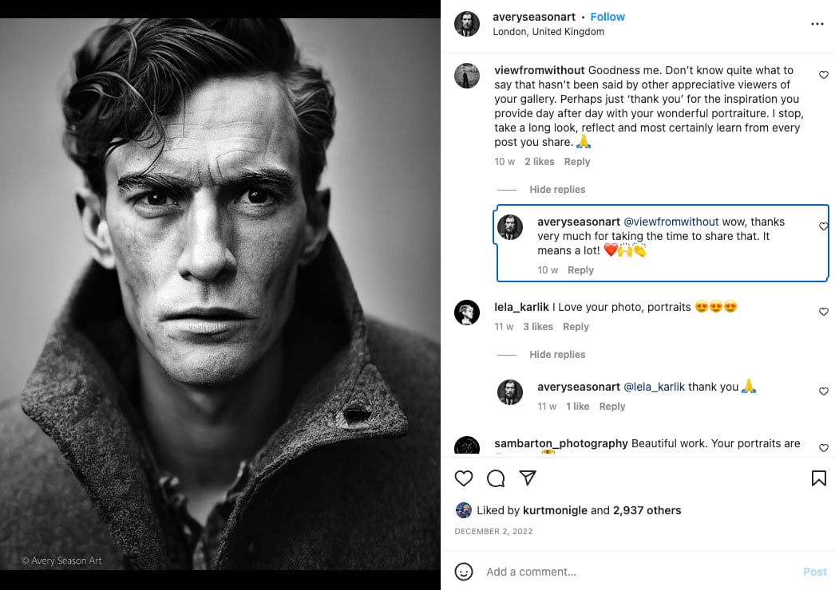This screenshot has height=590, width=835.
Task: Like viewfromwithout's comment
Action: (x=824, y=75)
